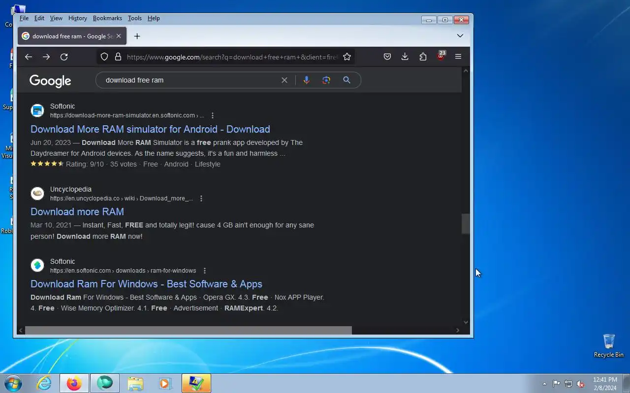The image size is (630, 393).
Task: Open the Firefox downloads panel
Action: 405,57
